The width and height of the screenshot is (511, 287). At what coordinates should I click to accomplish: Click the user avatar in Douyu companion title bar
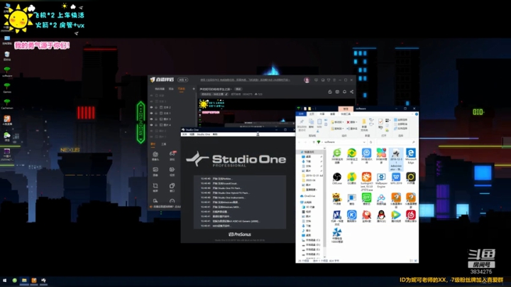coord(307,80)
